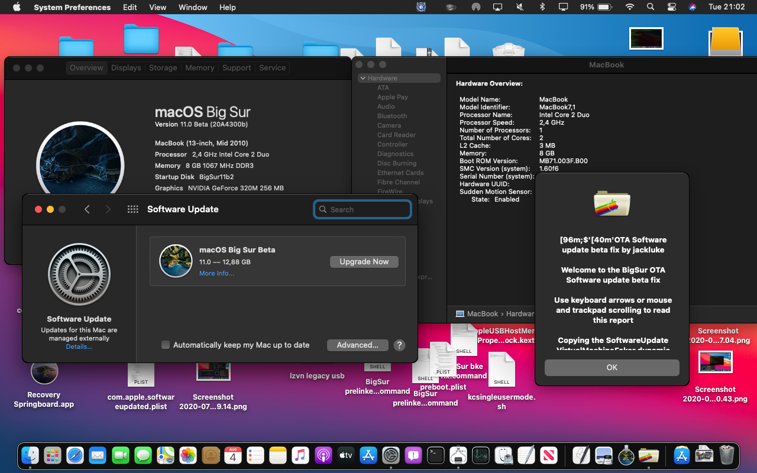The image size is (757, 473).
Task: Select the Camera item in sidebar
Action: click(x=389, y=125)
